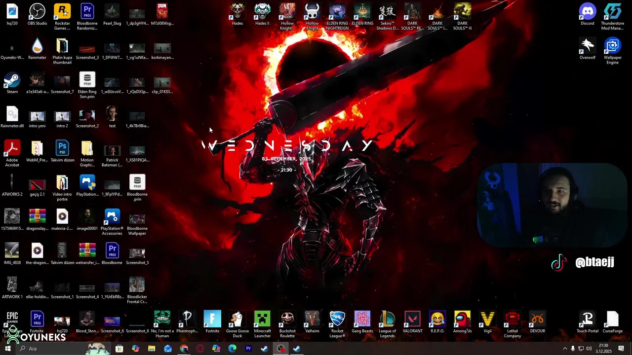The width and height of the screenshot is (632, 355).
Task: Select the R.E.P.O. game shortcut
Action: coord(437,322)
